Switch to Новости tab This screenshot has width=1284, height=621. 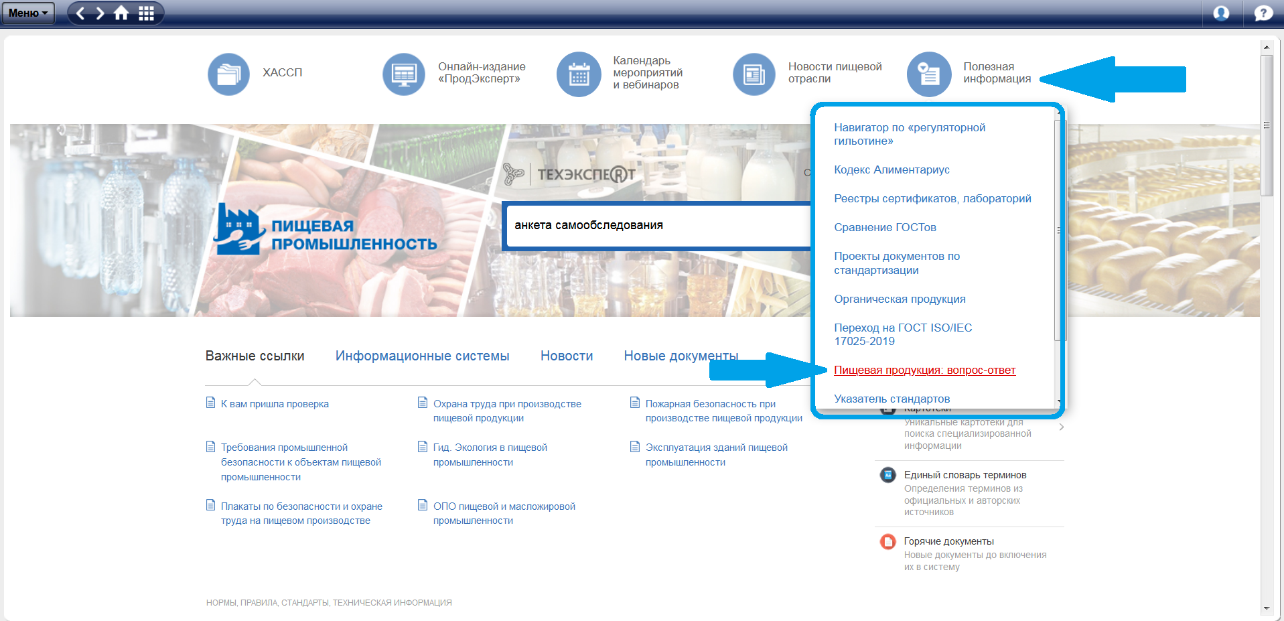pyautogui.click(x=567, y=356)
